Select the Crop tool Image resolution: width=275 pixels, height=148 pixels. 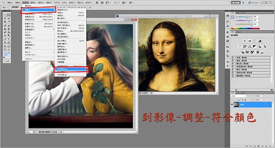pos(5,22)
